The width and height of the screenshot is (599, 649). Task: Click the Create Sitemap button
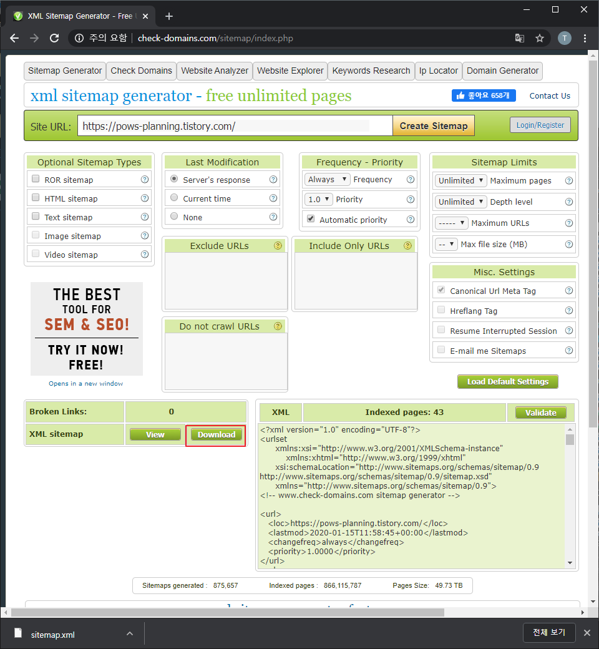(434, 126)
